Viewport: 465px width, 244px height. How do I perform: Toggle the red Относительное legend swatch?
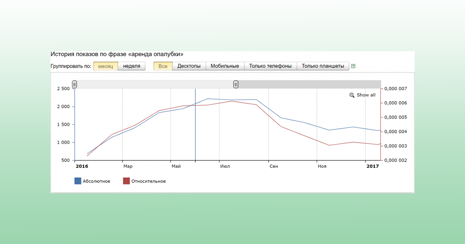(x=126, y=181)
